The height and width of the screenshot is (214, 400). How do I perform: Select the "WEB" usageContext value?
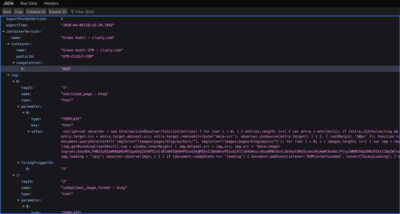(66, 69)
